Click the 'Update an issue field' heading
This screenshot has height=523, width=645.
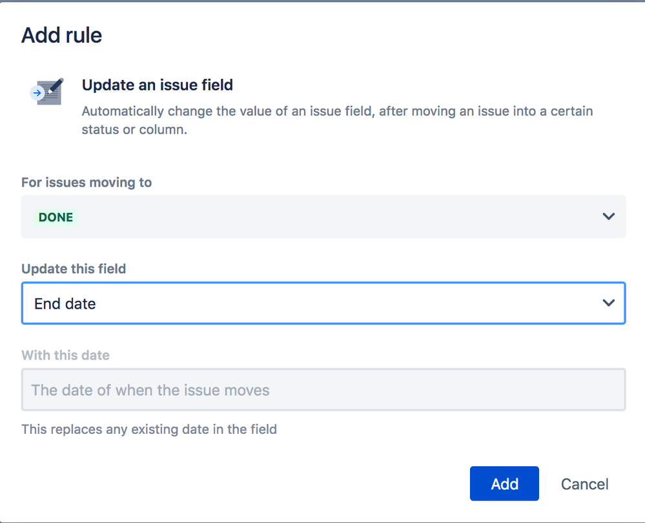pos(157,85)
